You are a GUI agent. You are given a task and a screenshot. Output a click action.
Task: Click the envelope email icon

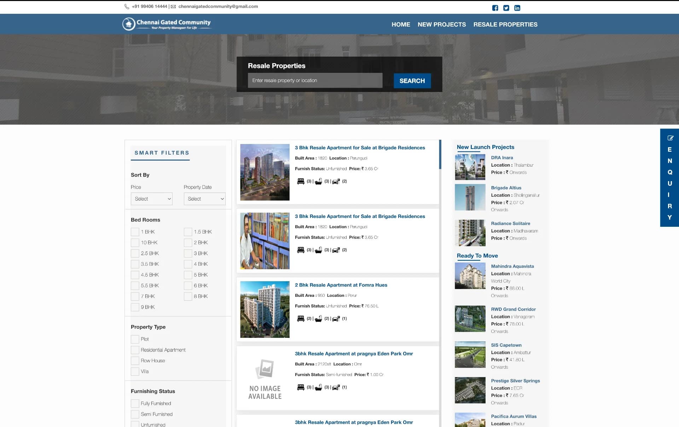[173, 6]
